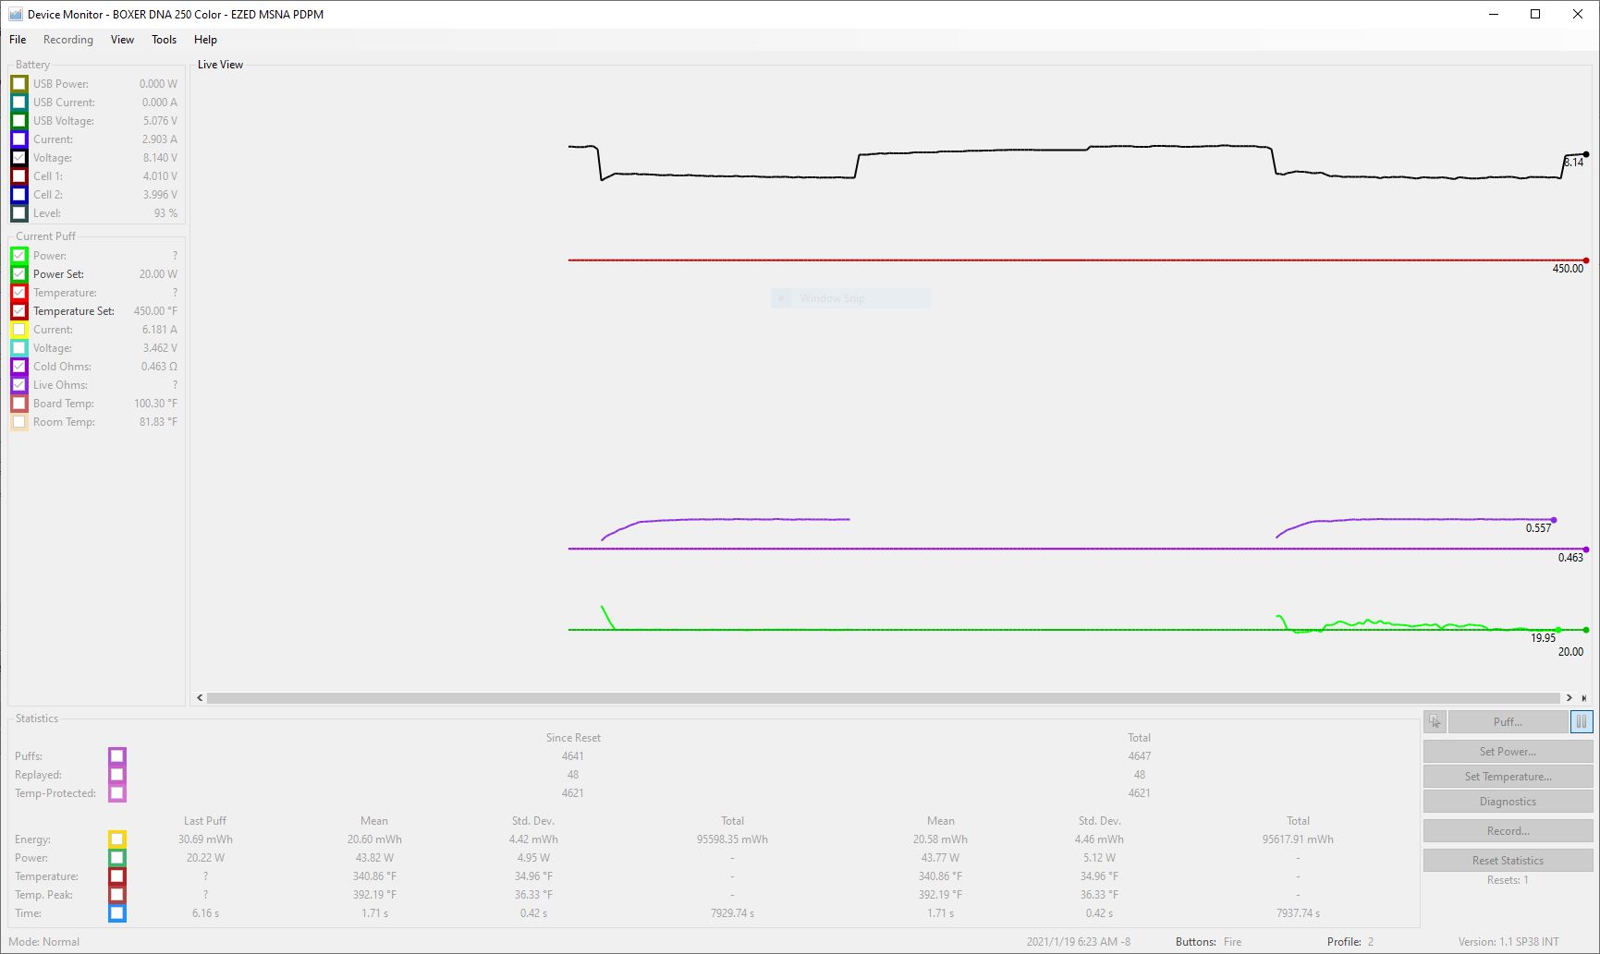Toggle the Time statistics blue box
The width and height of the screenshot is (1600, 954).
[x=116, y=913]
